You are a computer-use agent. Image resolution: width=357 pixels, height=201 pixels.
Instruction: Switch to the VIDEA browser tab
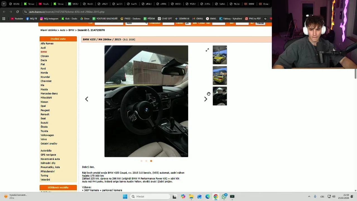[x=73, y=4]
